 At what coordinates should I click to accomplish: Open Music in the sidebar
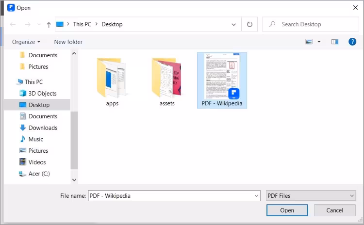click(32, 139)
